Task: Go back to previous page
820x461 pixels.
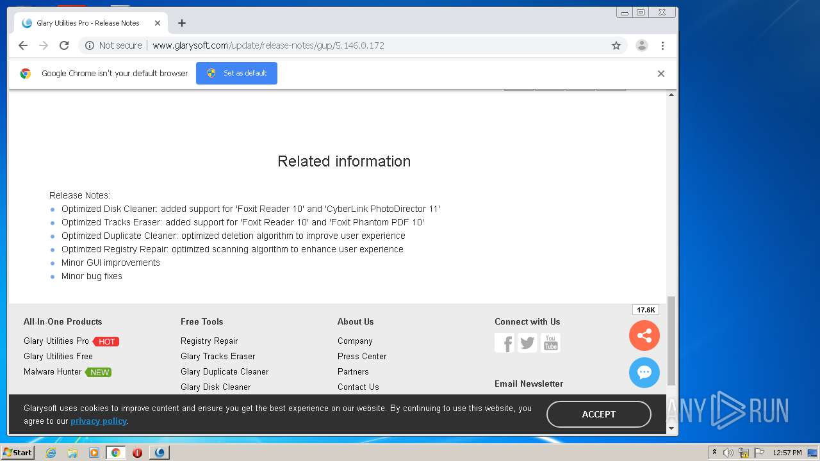Action: pyautogui.click(x=23, y=45)
